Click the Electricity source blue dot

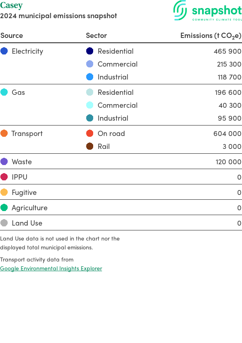pos(4,51)
